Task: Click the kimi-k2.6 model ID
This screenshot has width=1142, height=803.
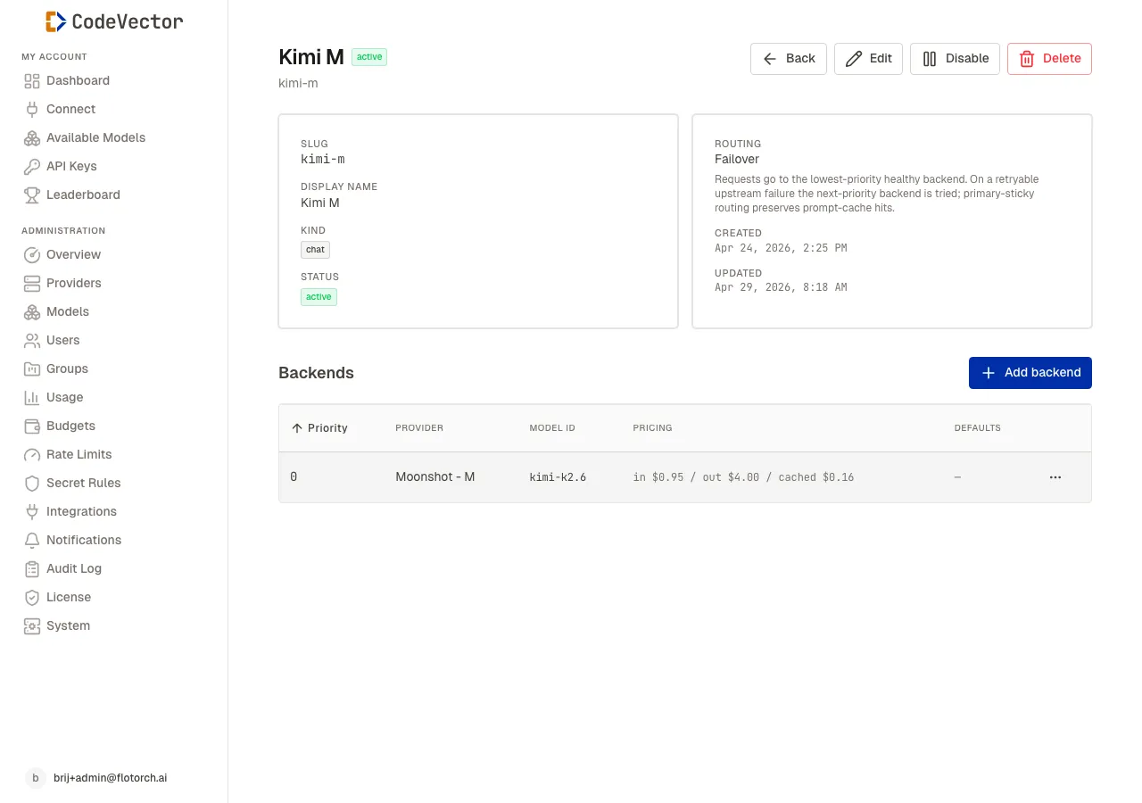Action: [x=558, y=477]
